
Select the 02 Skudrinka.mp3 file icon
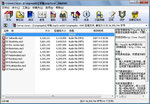(4, 42)
